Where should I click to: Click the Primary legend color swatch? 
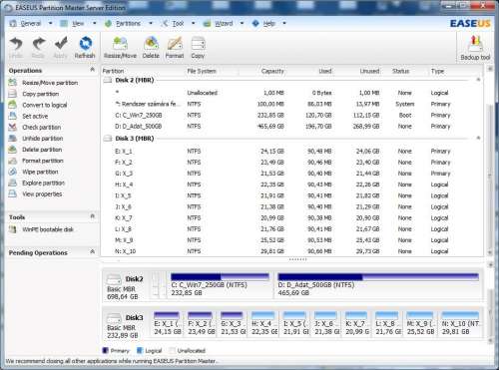(x=105, y=350)
